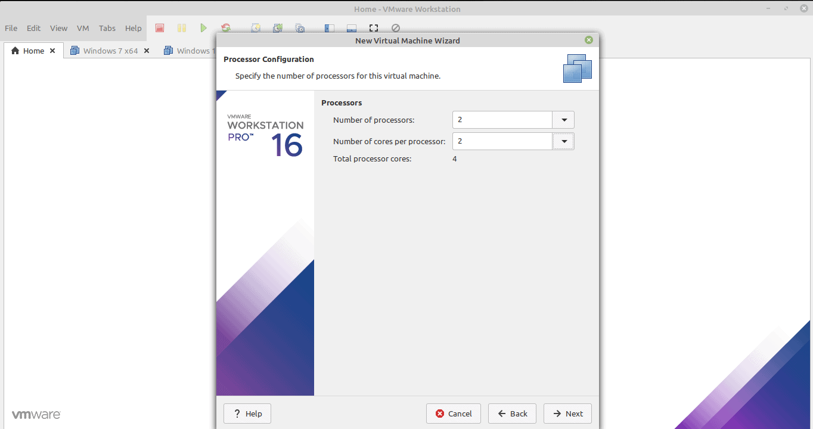Click the red power off toolbar icon
The image size is (813, 429).
[x=160, y=28]
